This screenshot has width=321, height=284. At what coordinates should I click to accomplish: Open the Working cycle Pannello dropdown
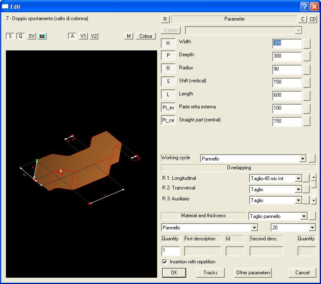point(302,159)
